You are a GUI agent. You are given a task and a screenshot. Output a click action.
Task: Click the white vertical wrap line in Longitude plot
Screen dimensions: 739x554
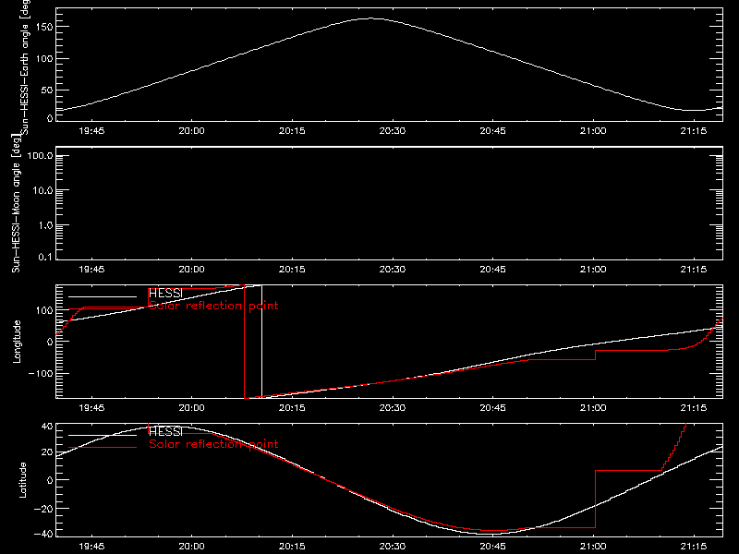[x=261, y=342]
